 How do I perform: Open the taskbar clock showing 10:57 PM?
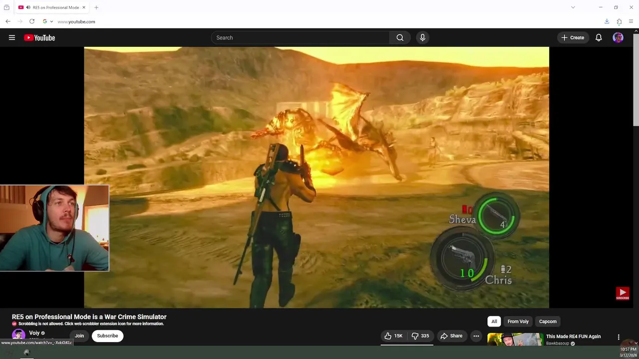coord(628,352)
